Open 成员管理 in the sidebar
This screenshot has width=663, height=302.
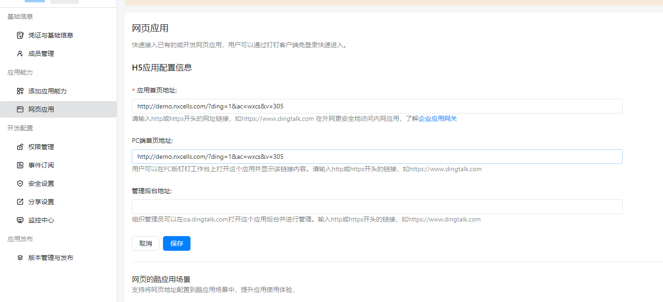click(x=41, y=54)
